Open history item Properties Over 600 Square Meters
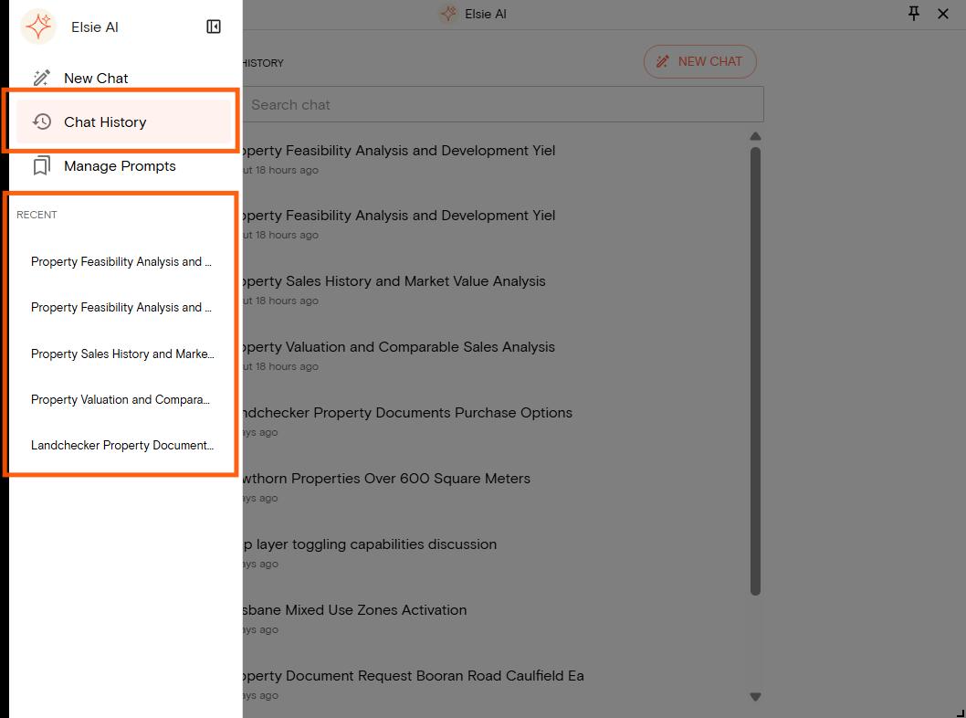This screenshot has height=718, width=966. pyautogui.click(x=386, y=479)
